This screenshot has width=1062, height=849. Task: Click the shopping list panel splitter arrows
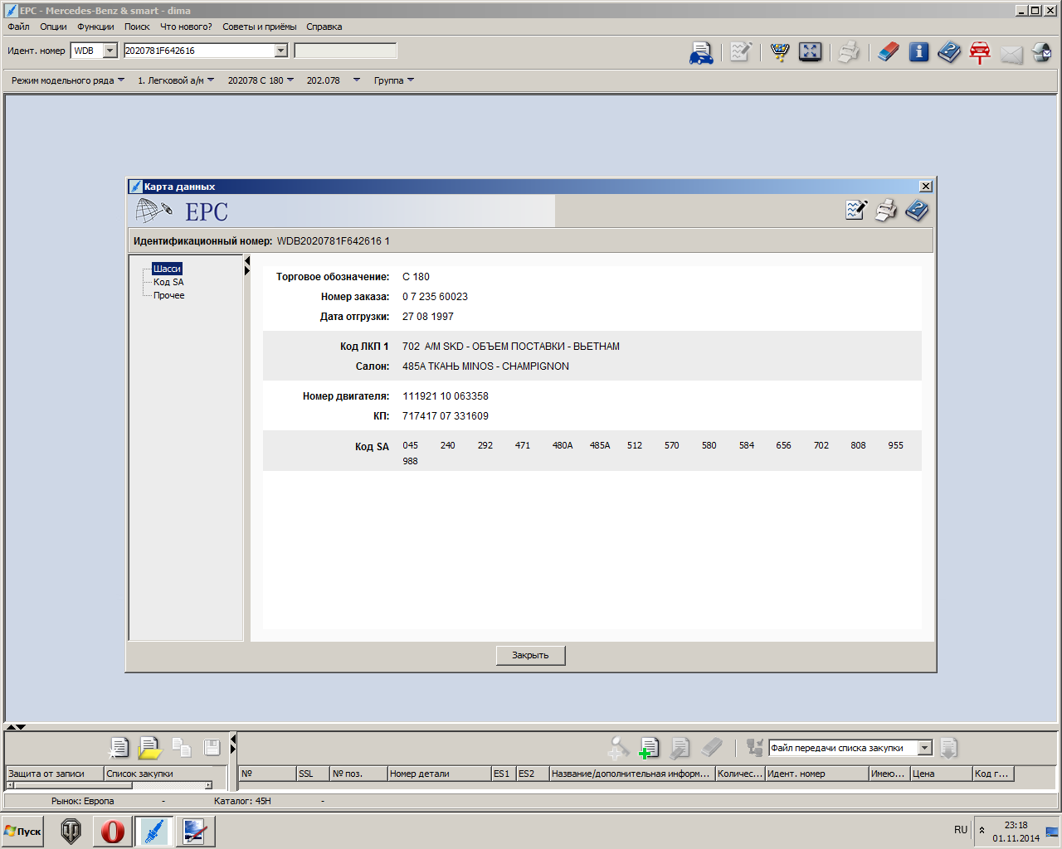233,744
